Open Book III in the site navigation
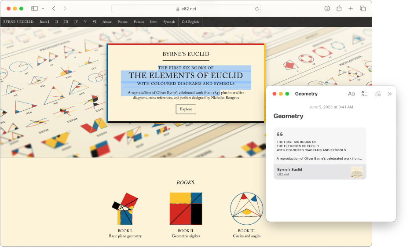Screen dimensions: 410x248 tap(66, 22)
